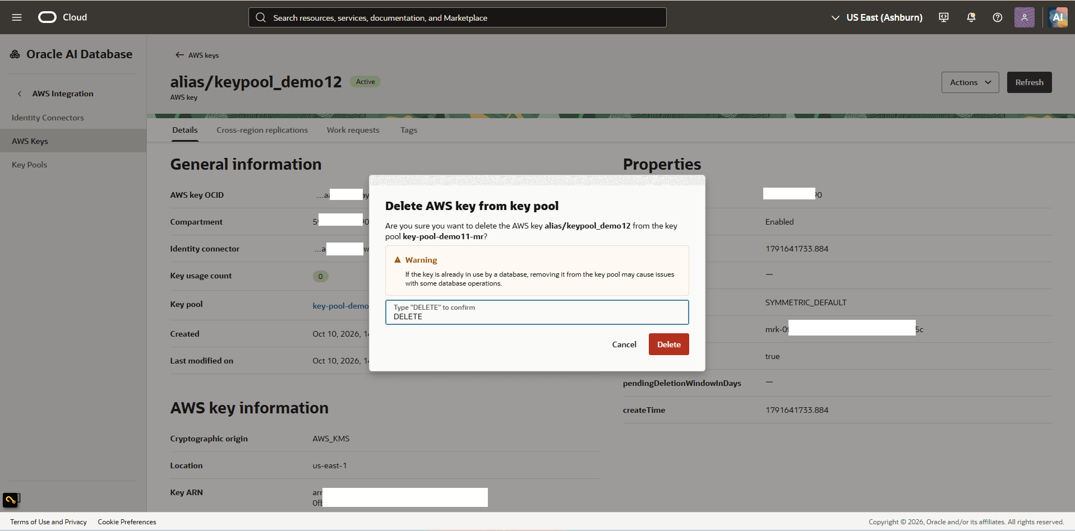The height and width of the screenshot is (531, 1075).
Task: Open the notifications bell
Action: tap(971, 17)
